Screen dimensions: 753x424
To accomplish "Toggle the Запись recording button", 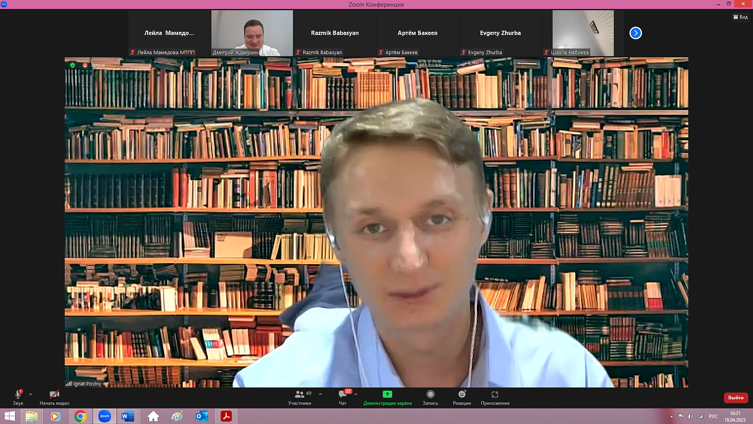I will pos(430,395).
